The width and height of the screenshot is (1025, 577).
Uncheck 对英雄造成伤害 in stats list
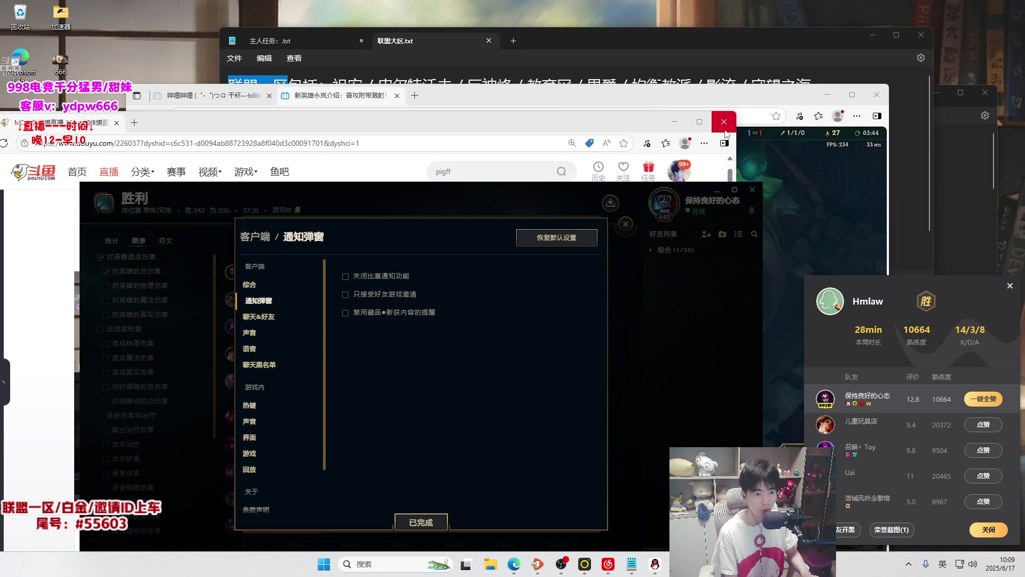100,258
